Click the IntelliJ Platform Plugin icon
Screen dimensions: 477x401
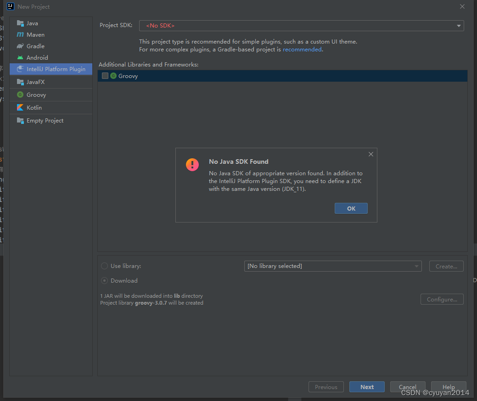coord(20,69)
